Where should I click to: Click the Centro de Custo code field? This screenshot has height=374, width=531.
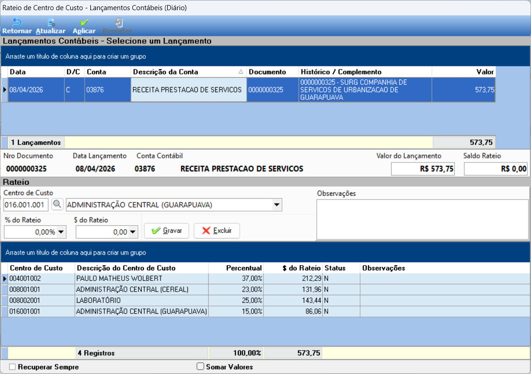click(x=26, y=205)
